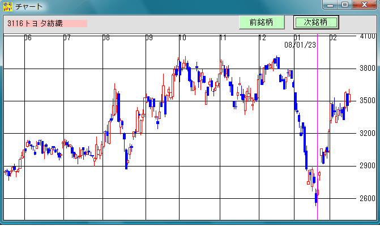The image size is (380, 226).
Task: Click the 10 month label on chart
Action: [182, 37]
